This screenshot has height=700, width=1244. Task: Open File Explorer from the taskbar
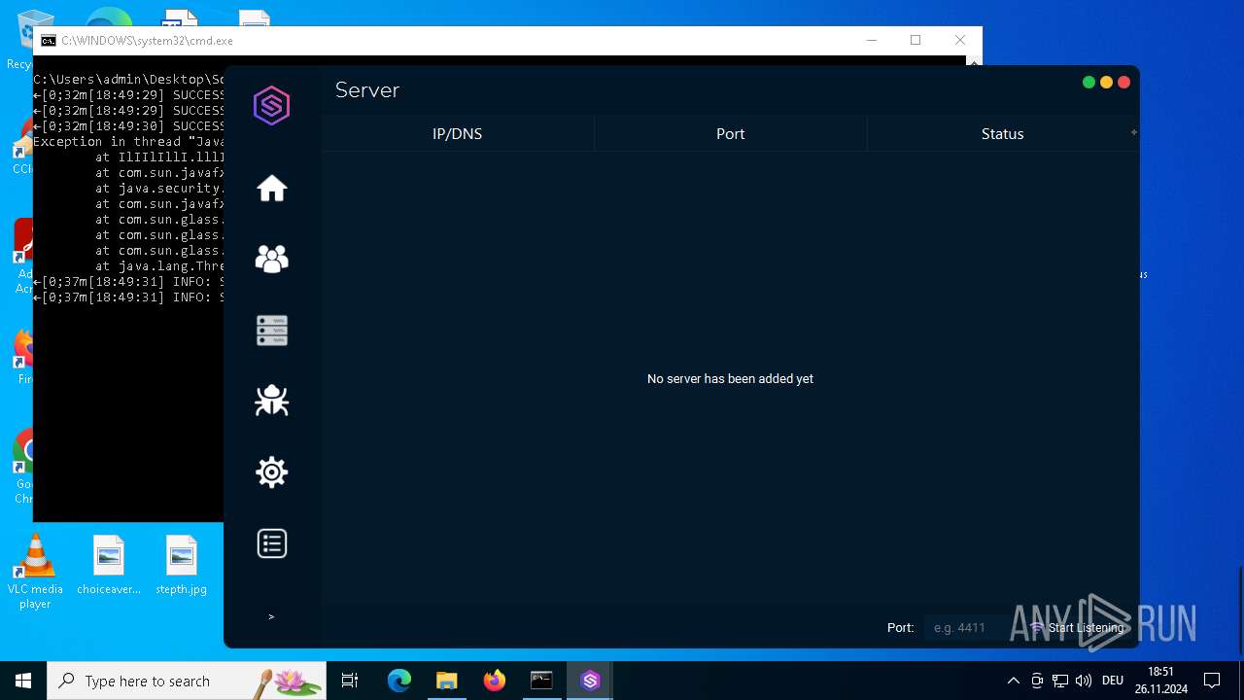pos(446,681)
